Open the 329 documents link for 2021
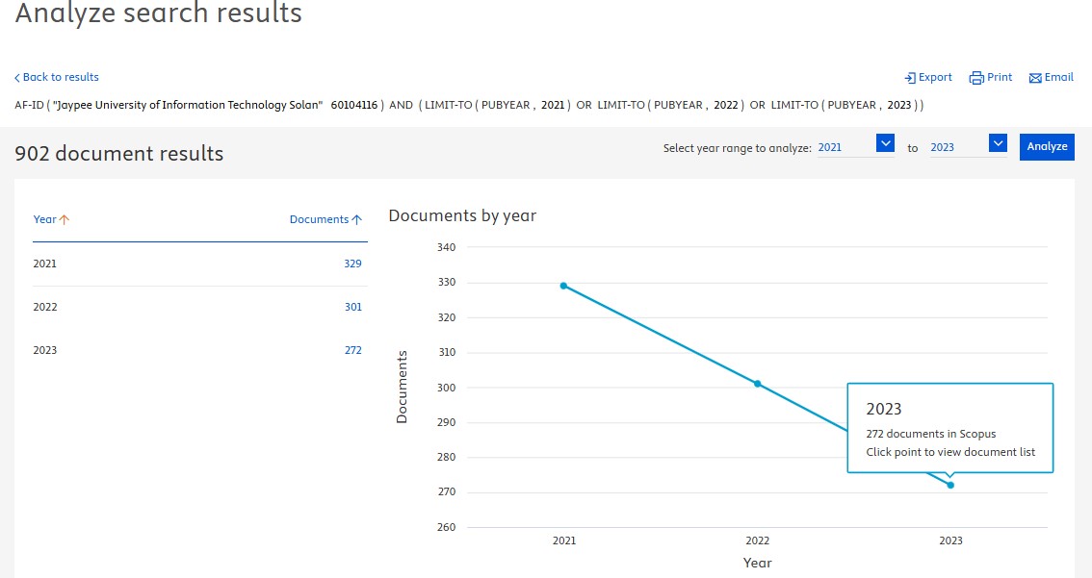Screen dimensions: 1092x578 coord(352,264)
